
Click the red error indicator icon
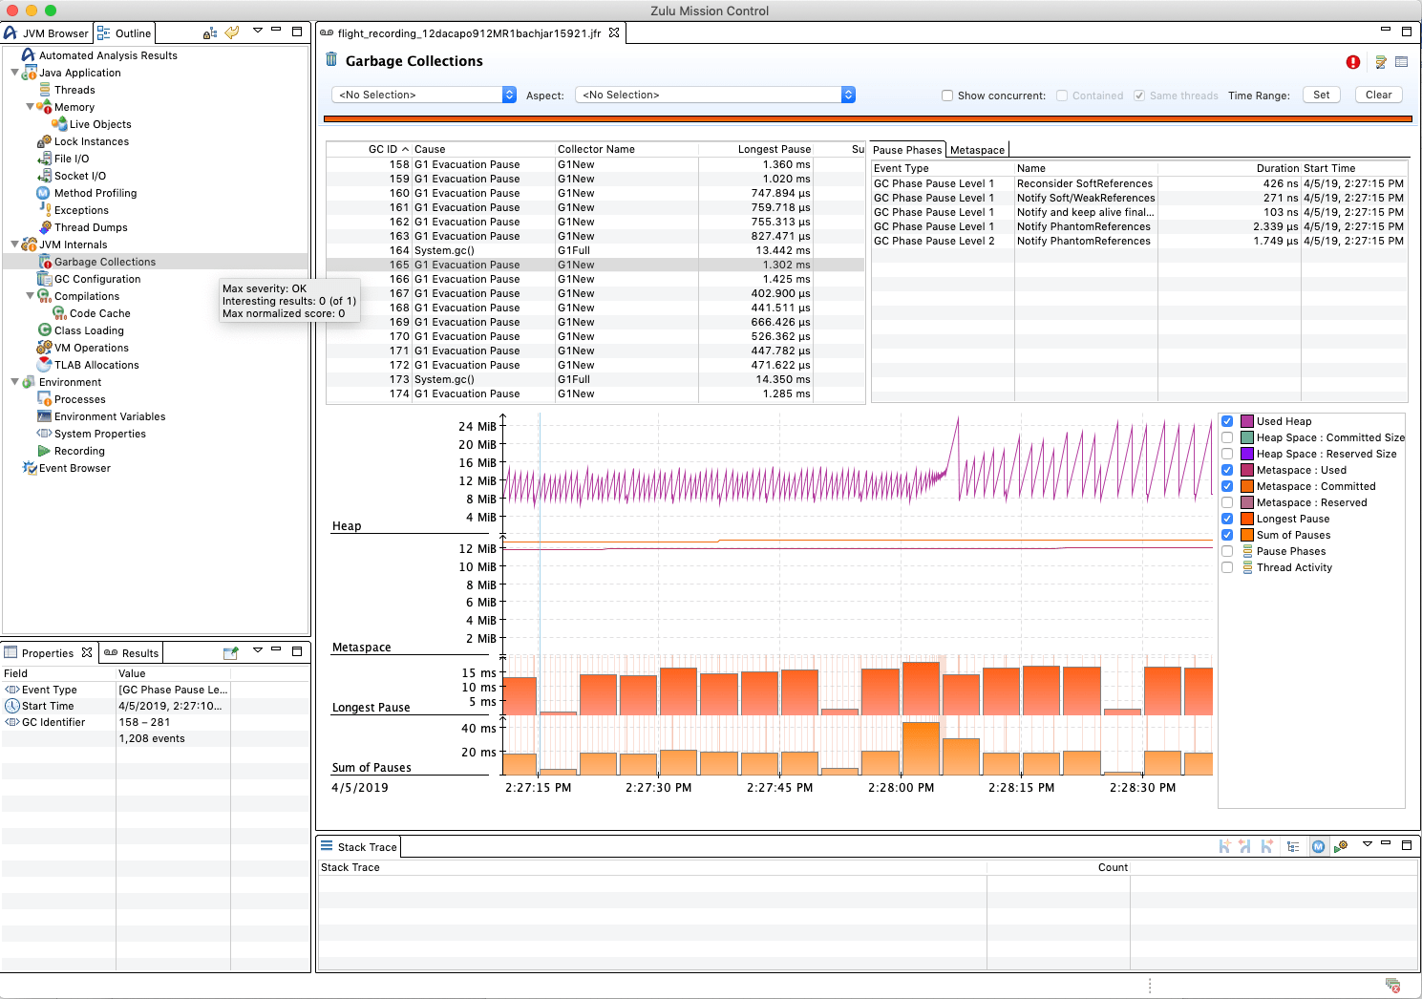coord(1352,61)
